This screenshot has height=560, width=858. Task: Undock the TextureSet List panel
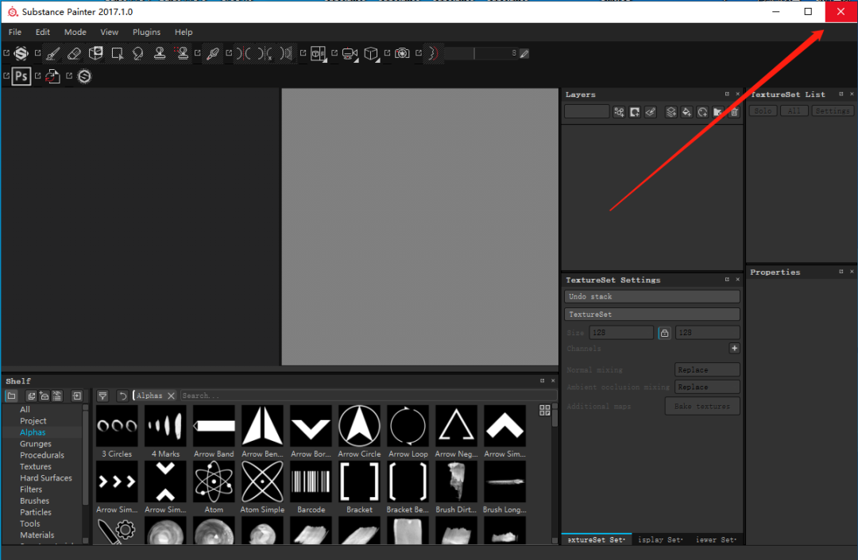841,94
